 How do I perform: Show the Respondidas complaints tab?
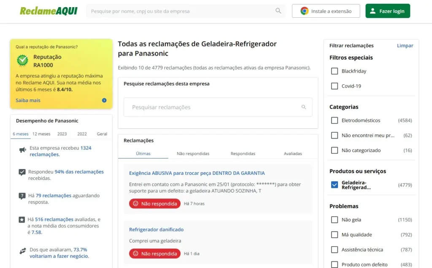point(243,153)
